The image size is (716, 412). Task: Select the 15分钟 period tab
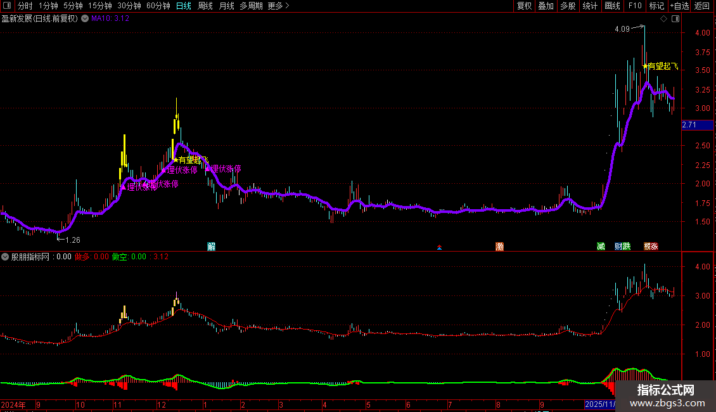click(99, 6)
